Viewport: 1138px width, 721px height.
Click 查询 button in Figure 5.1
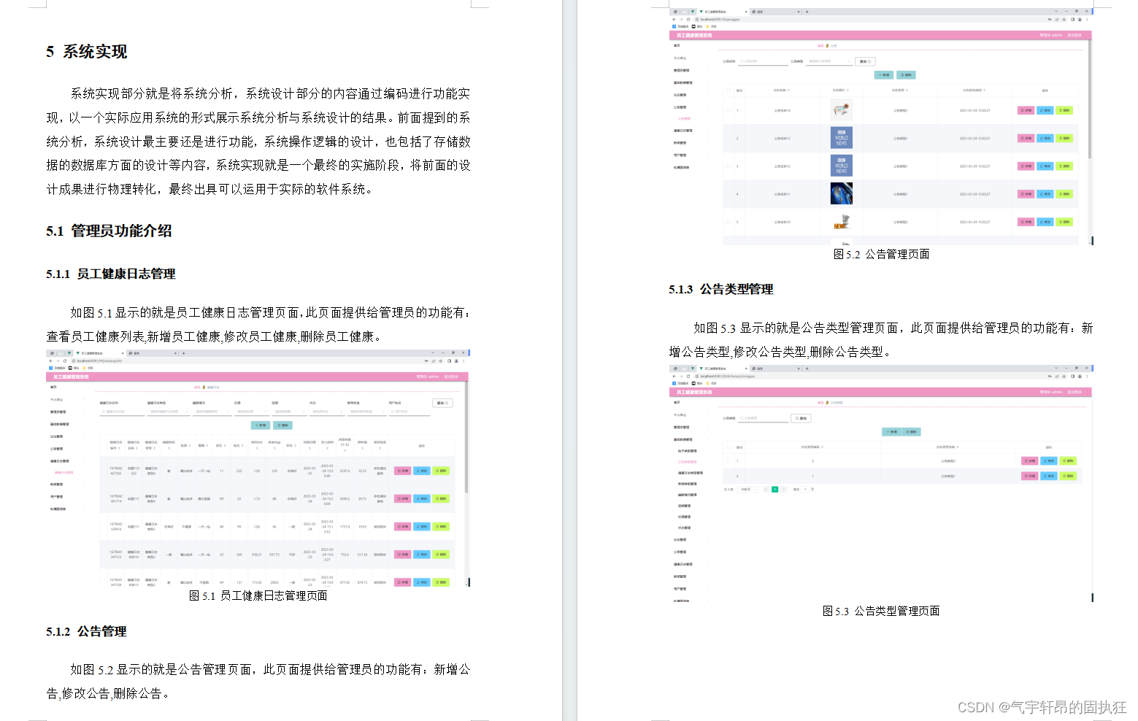point(442,403)
